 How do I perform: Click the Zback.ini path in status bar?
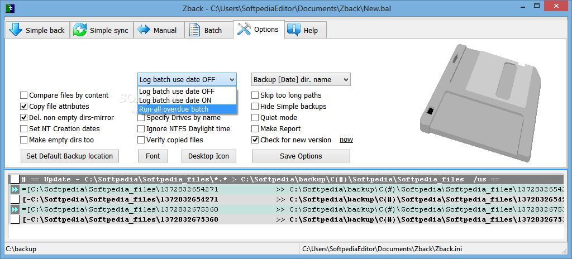click(x=382, y=249)
